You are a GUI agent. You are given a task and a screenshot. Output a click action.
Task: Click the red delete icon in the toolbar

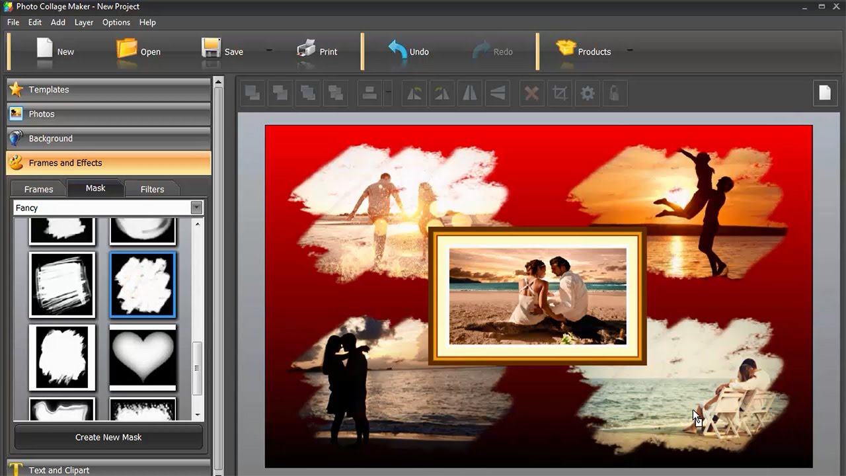pos(531,93)
